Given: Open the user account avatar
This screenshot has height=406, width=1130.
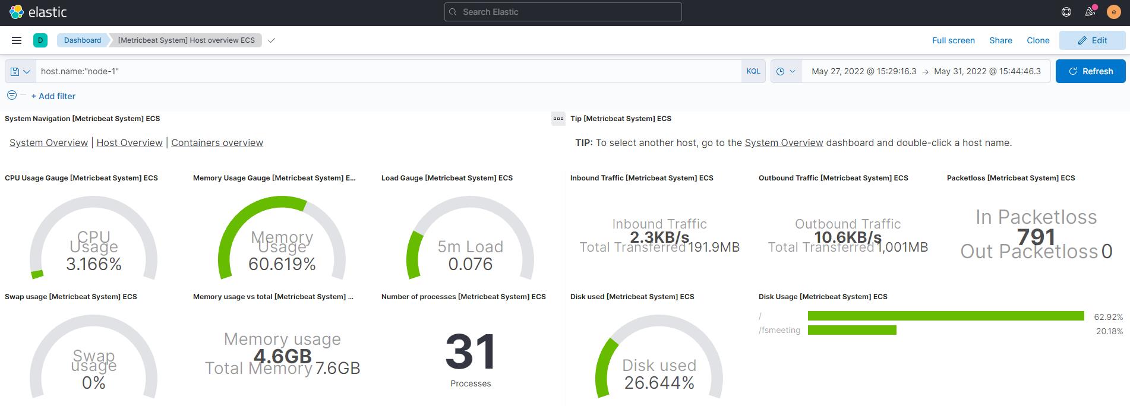Looking at the screenshot, I should click(x=1113, y=12).
